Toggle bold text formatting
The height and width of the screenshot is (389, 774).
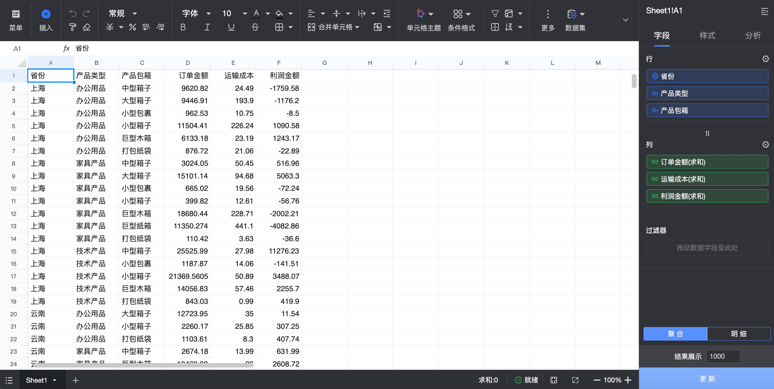(x=183, y=28)
